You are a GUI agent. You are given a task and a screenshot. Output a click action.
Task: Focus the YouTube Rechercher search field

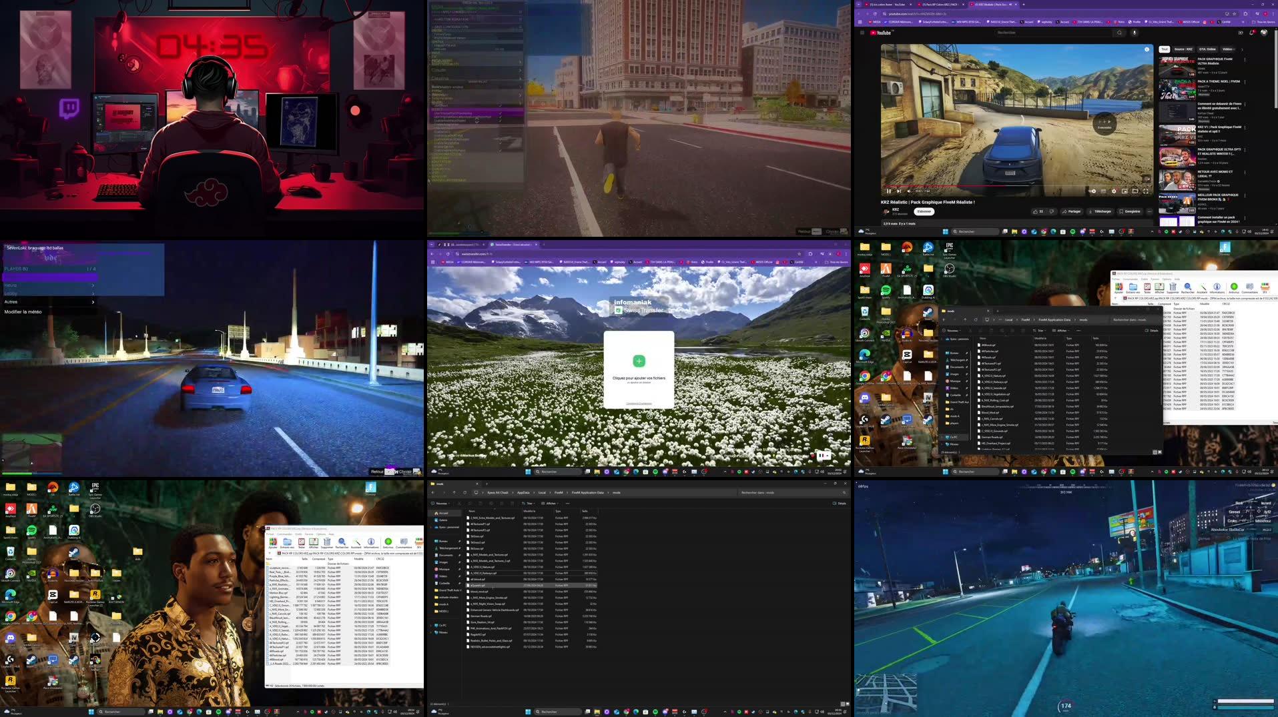(x=1053, y=33)
